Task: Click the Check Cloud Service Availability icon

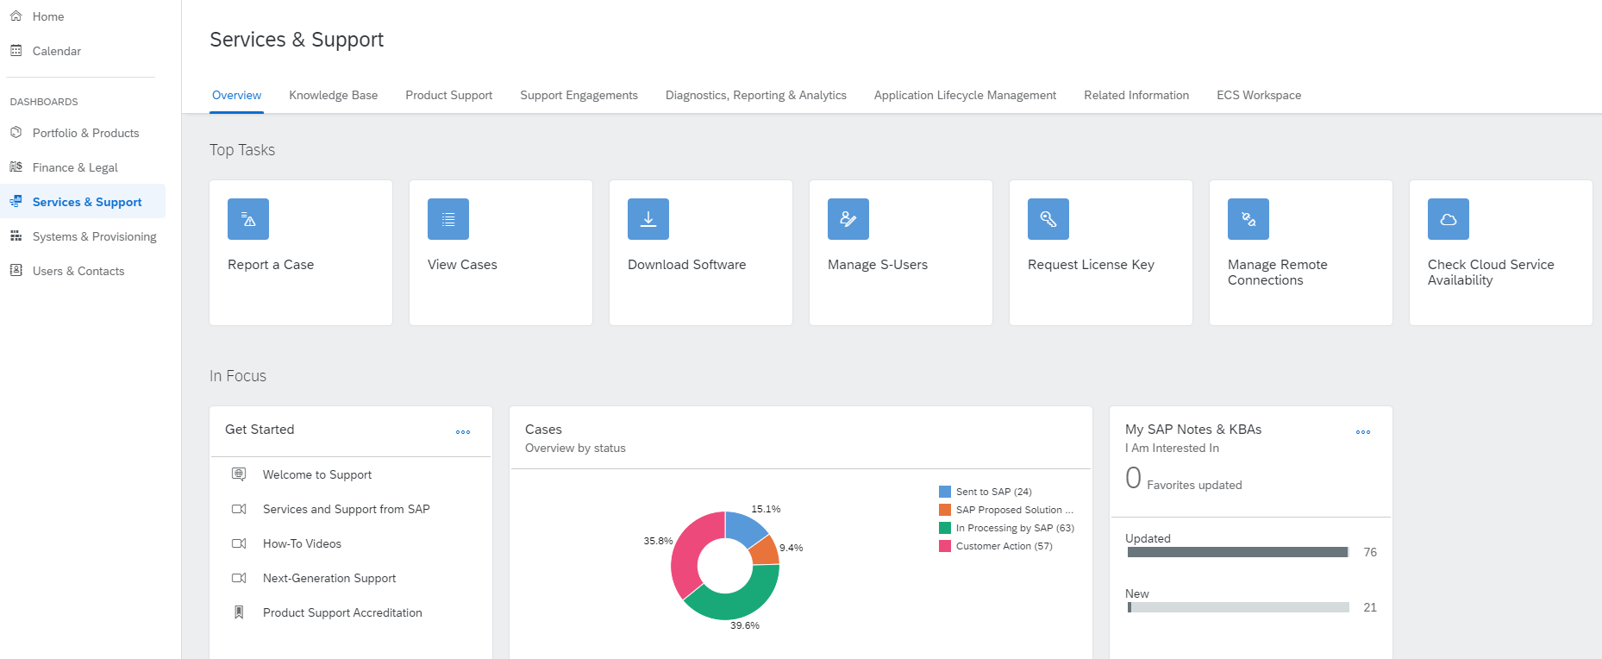Action: (x=1449, y=219)
